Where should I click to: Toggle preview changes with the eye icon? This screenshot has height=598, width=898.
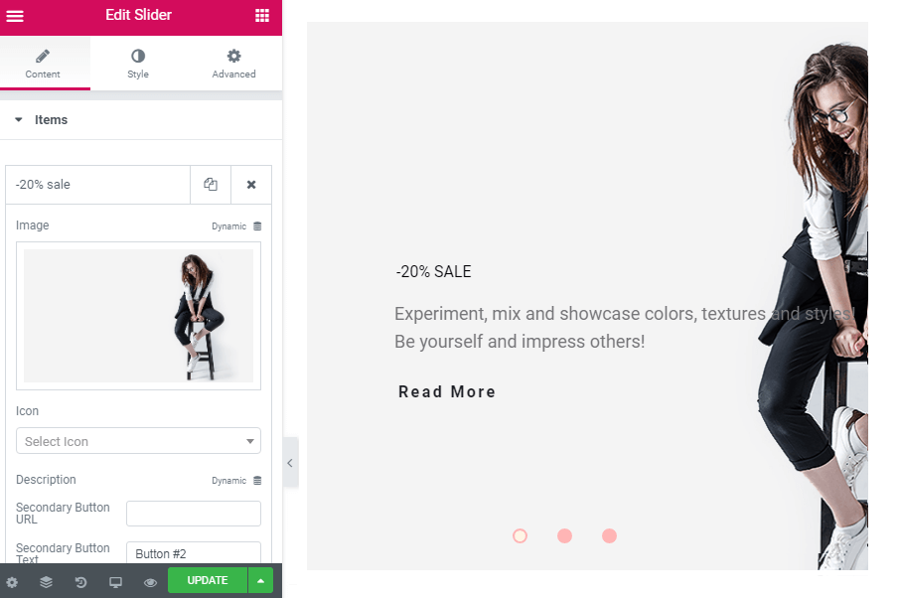150,582
